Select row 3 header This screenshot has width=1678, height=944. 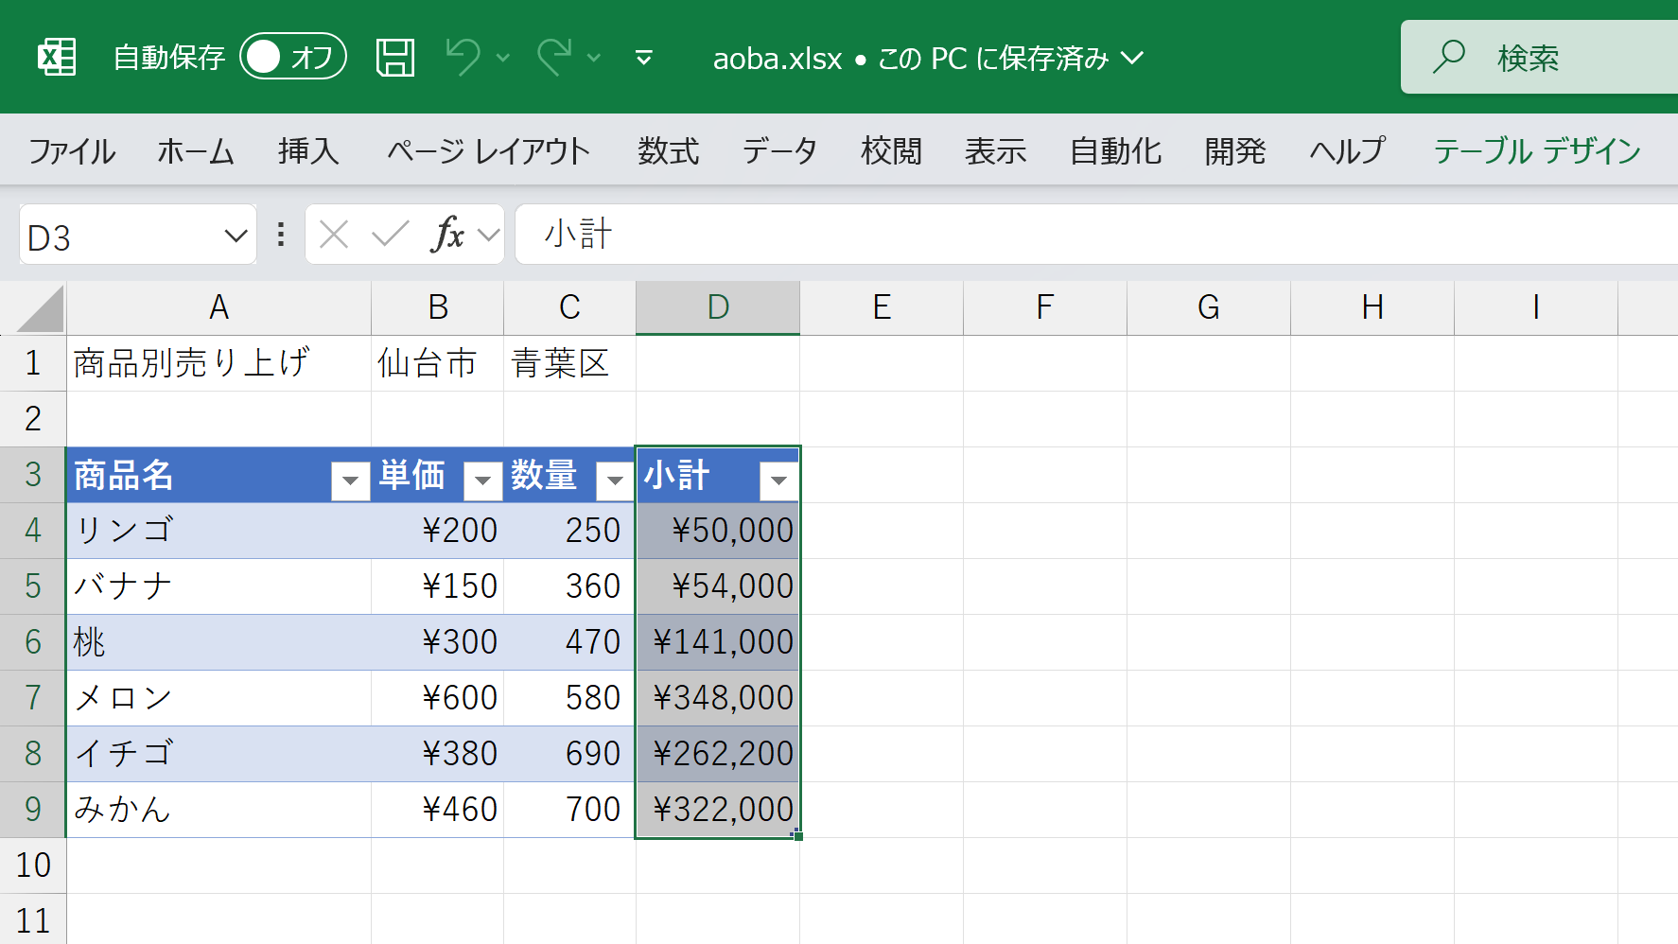33,475
